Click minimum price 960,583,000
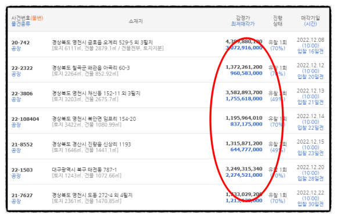The image size is (337, 218). (x=246, y=73)
